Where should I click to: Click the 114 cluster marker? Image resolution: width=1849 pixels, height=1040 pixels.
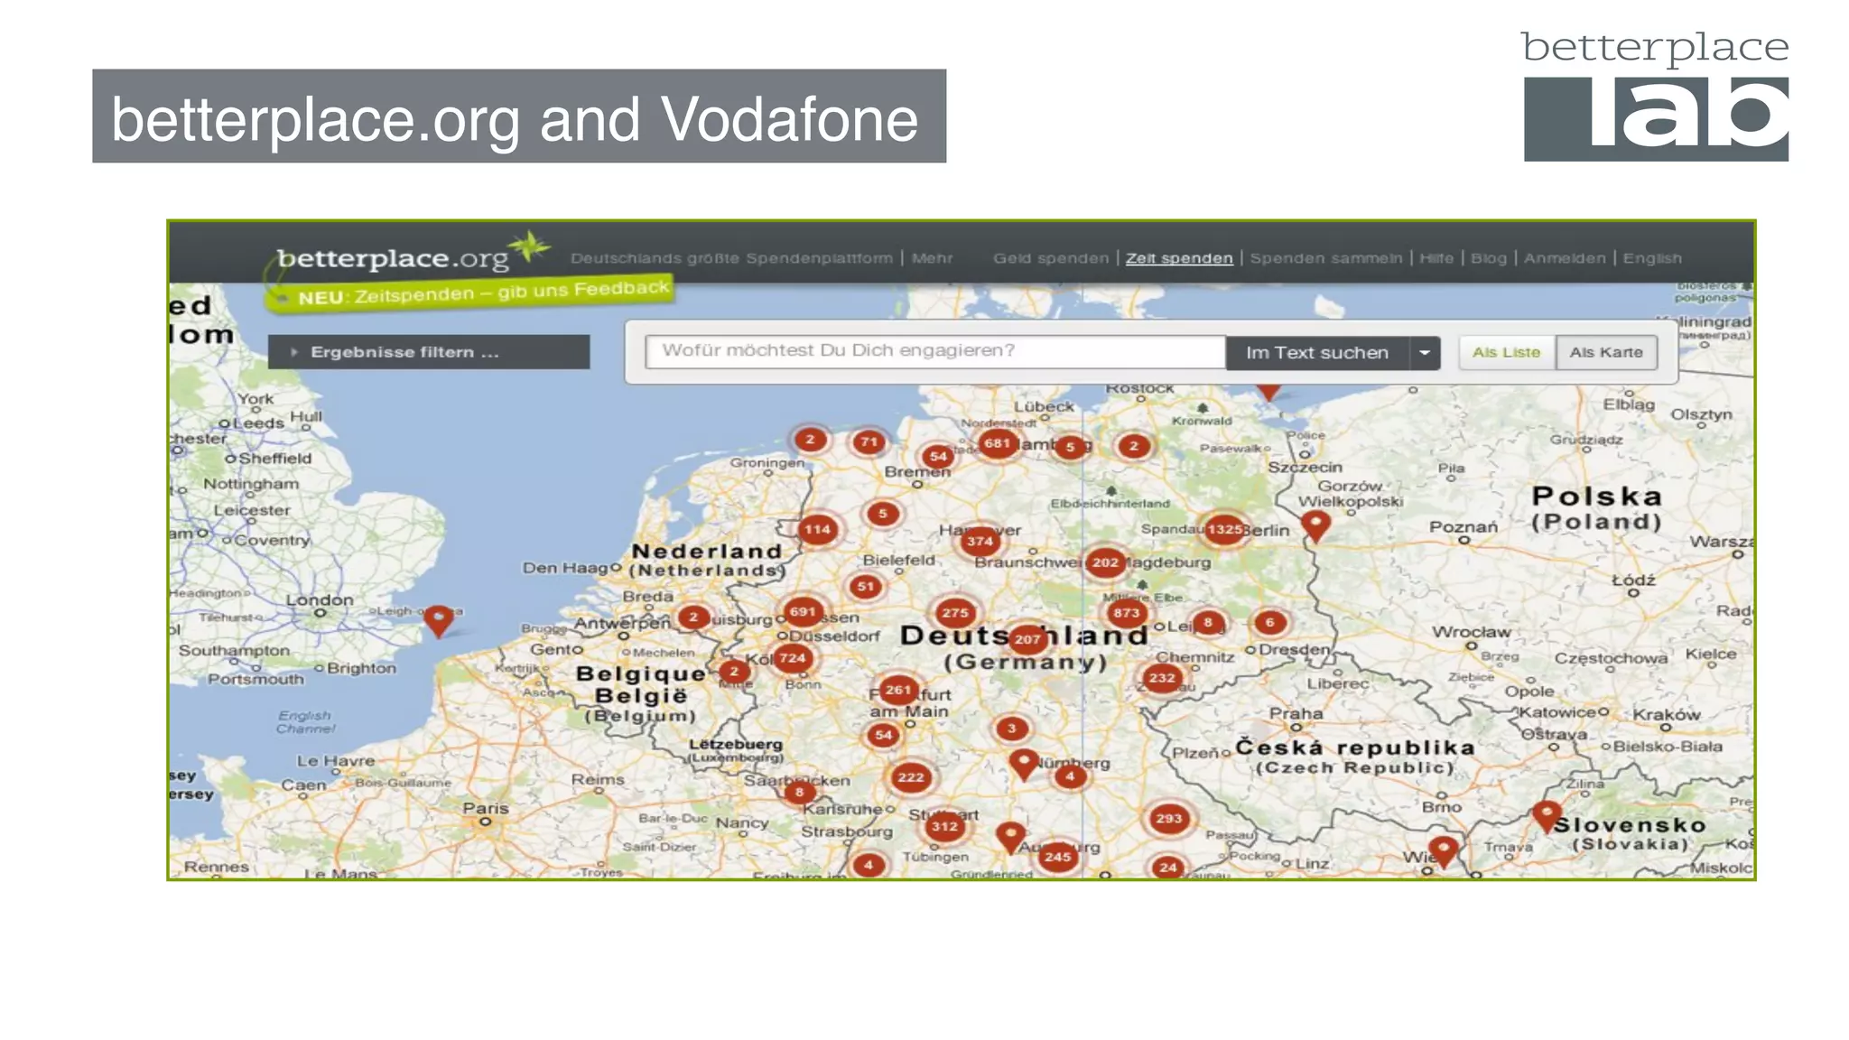[x=818, y=529]
